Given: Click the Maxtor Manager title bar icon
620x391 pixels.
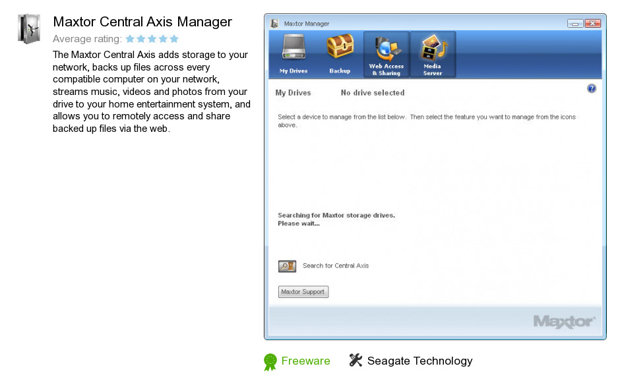Looking at the screenshot, I should [274, 24].
